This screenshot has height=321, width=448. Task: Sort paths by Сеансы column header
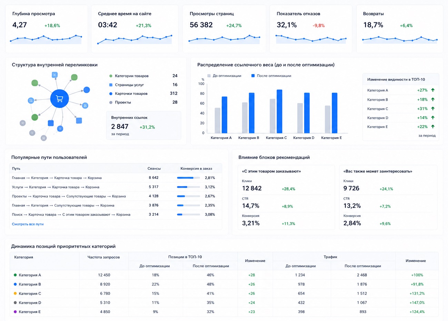pyautogui.click(x=154, y=169)
